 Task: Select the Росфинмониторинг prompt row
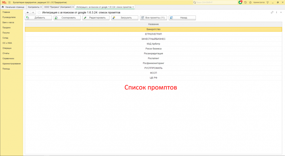[153, 63]
